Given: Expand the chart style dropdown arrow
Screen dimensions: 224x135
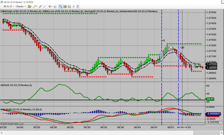Looking at the screenshot, I should (32, 6).
